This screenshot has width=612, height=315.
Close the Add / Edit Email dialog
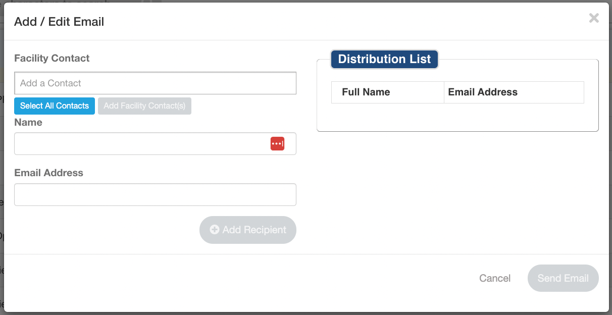coord(594,18)
